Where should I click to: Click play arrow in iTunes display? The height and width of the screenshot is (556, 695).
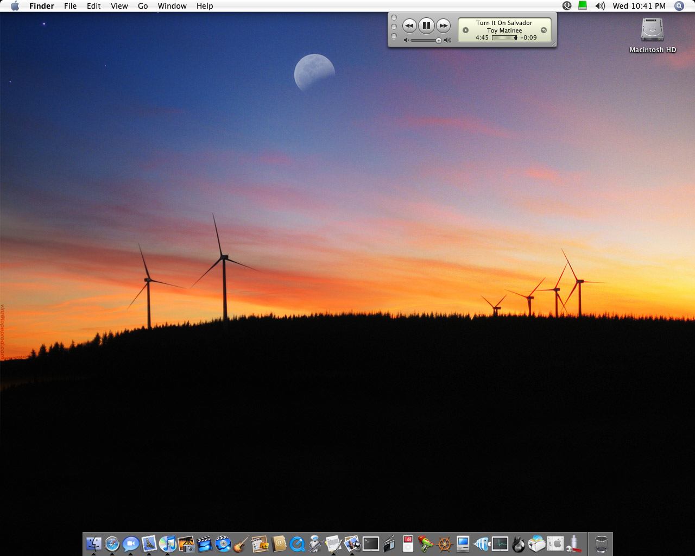[465, 30]
